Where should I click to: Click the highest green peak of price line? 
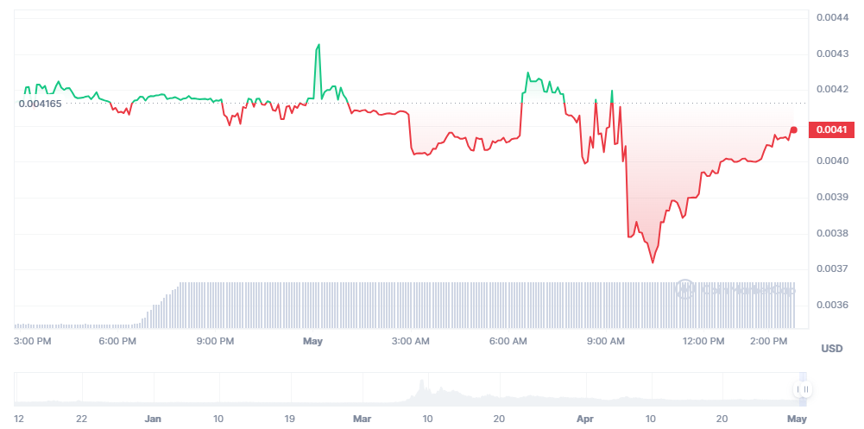pos(319,45)
